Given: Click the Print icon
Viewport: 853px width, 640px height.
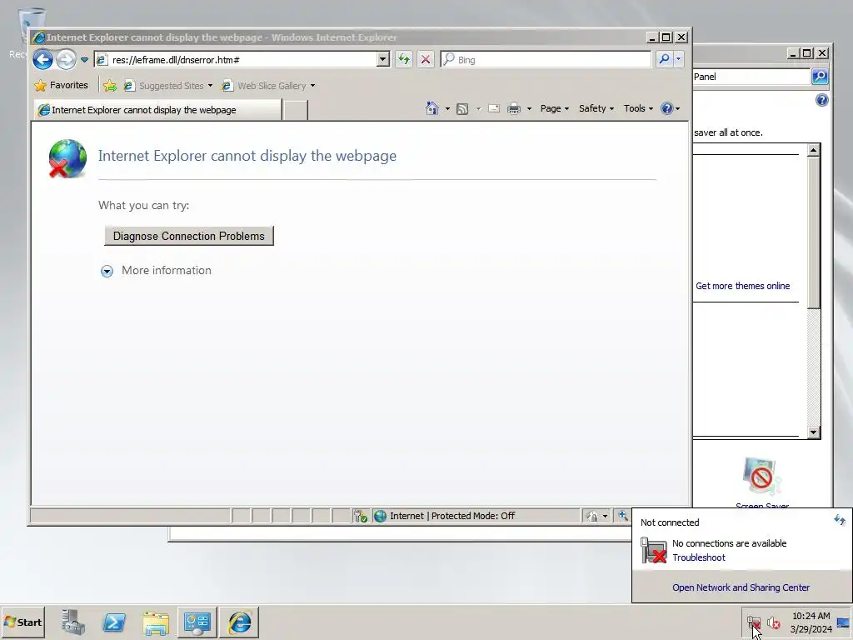Looking at the screenshot, I should [513, 109].
